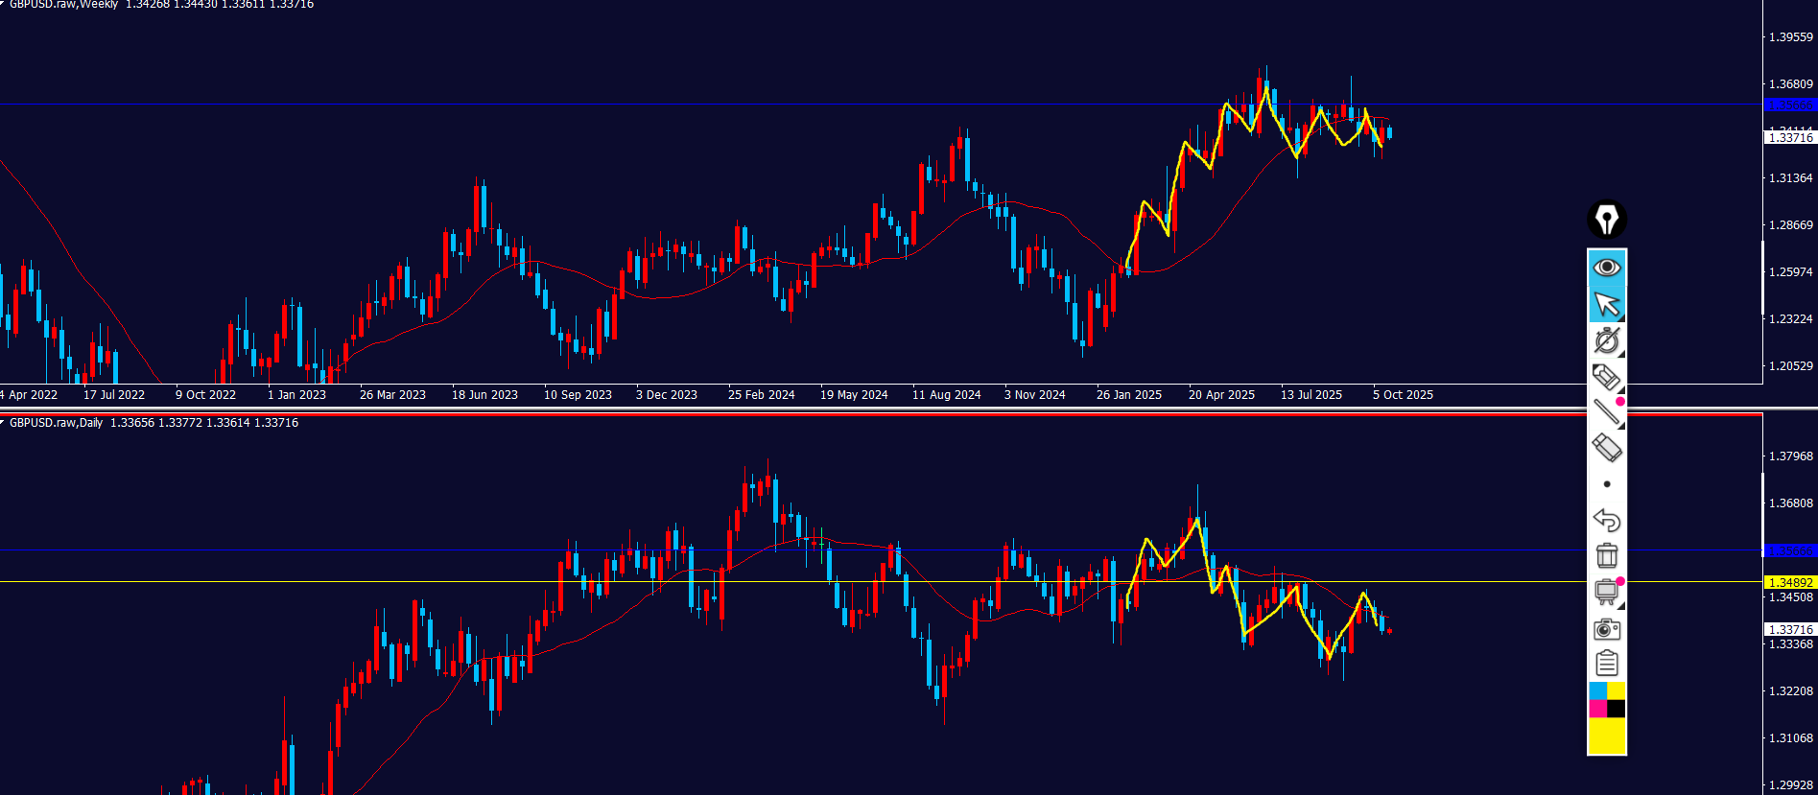The image size is (1818, 795).
Task: Click the Epic Pen nib logo button
Action: click(1606, 220)
